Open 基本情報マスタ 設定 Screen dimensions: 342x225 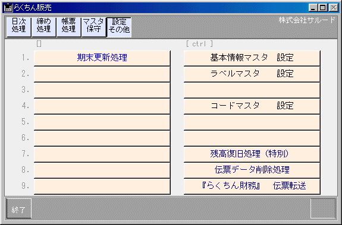(x=252, y=58)
